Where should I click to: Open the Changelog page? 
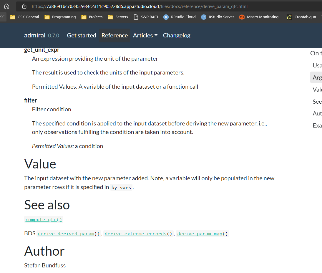coord(177,35)
